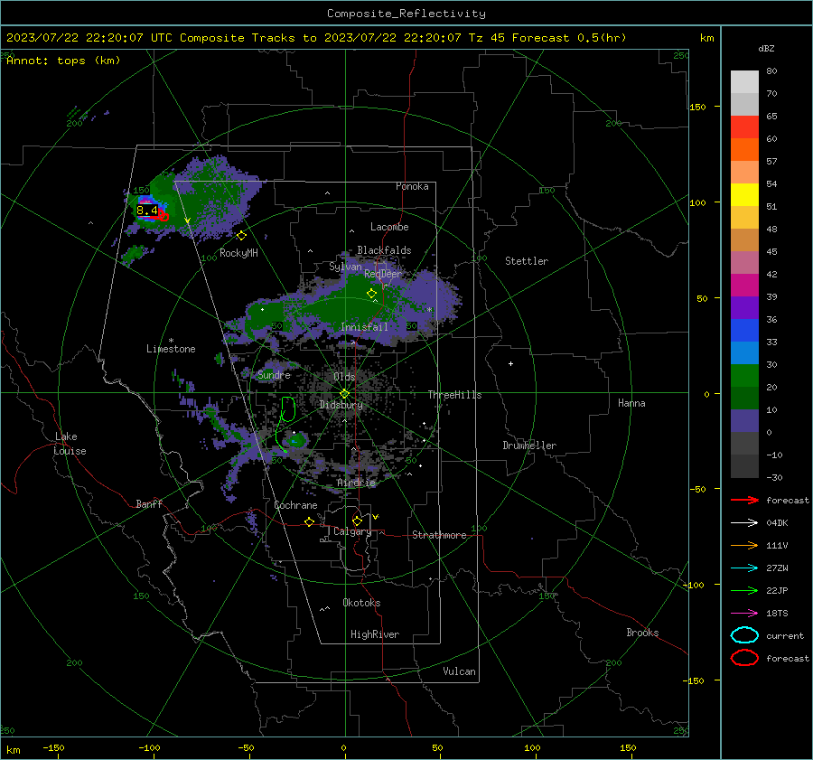This screenshot has height=760, width=813.
Task: Click the magenta 18TS arrow legend icon
Action: coord(744,614)
